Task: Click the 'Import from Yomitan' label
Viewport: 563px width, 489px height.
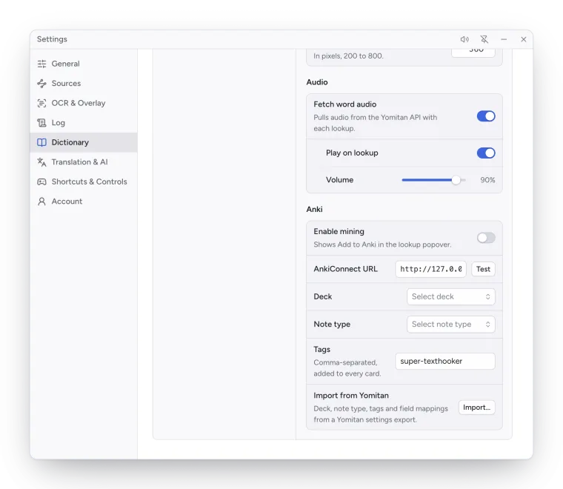Action: [x=351, y=396]
